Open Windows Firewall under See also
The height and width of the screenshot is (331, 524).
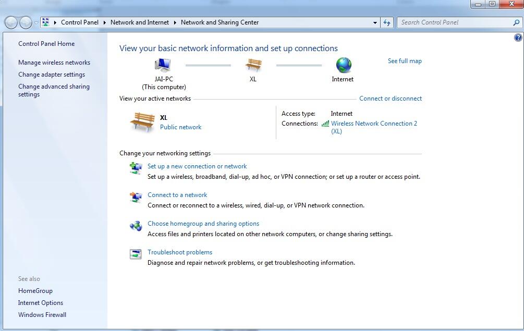point(42,315)
